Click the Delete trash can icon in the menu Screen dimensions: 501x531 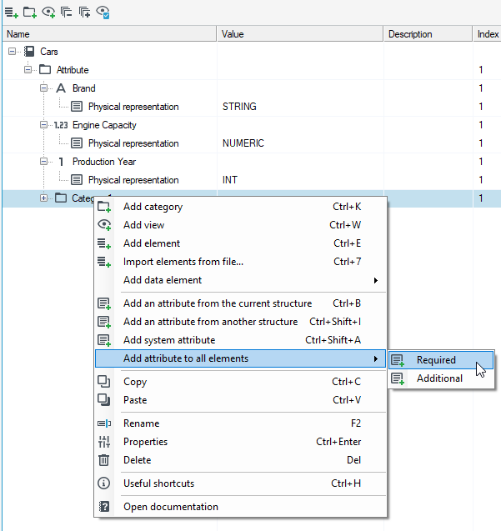point(103,460)
